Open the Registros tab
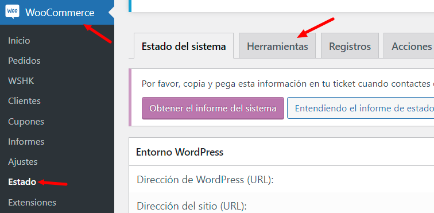The height and width of the screenshot is (213, 434). [350, 46]
